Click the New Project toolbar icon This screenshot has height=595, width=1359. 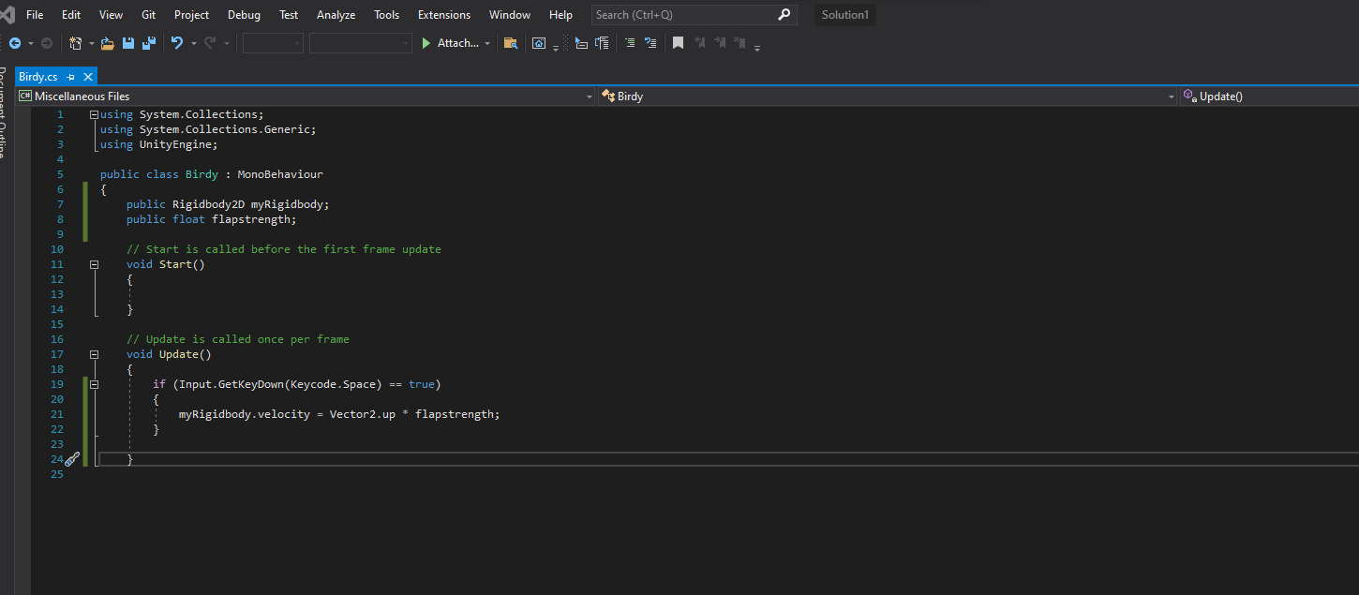point(76,43)
